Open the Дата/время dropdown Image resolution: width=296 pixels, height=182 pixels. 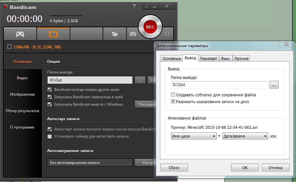pos(245,136)
